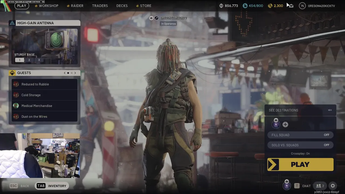Select the second quests page dot
This screenshot has width=345, height=194.
[x=71, y=73]
